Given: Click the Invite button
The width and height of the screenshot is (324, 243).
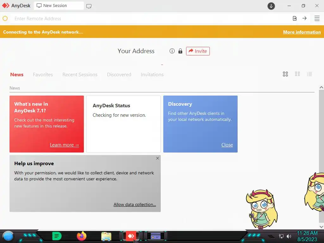Looking at the screenshot, I should pyautogui.click(x=198, y=51).
